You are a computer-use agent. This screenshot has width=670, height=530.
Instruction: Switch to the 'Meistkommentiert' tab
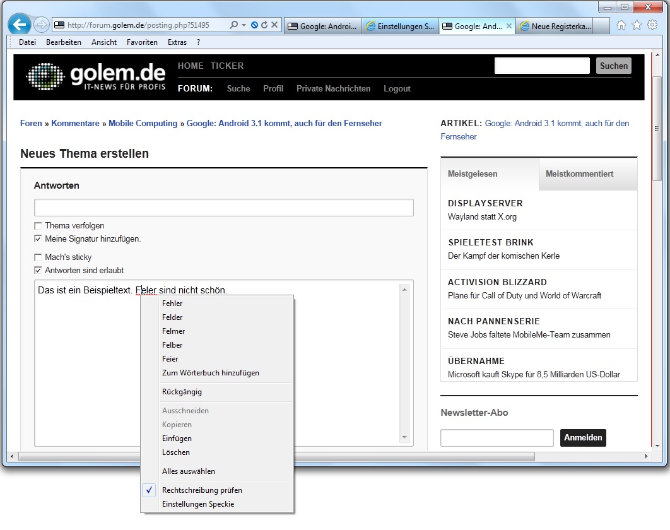(x=579, y=174)
